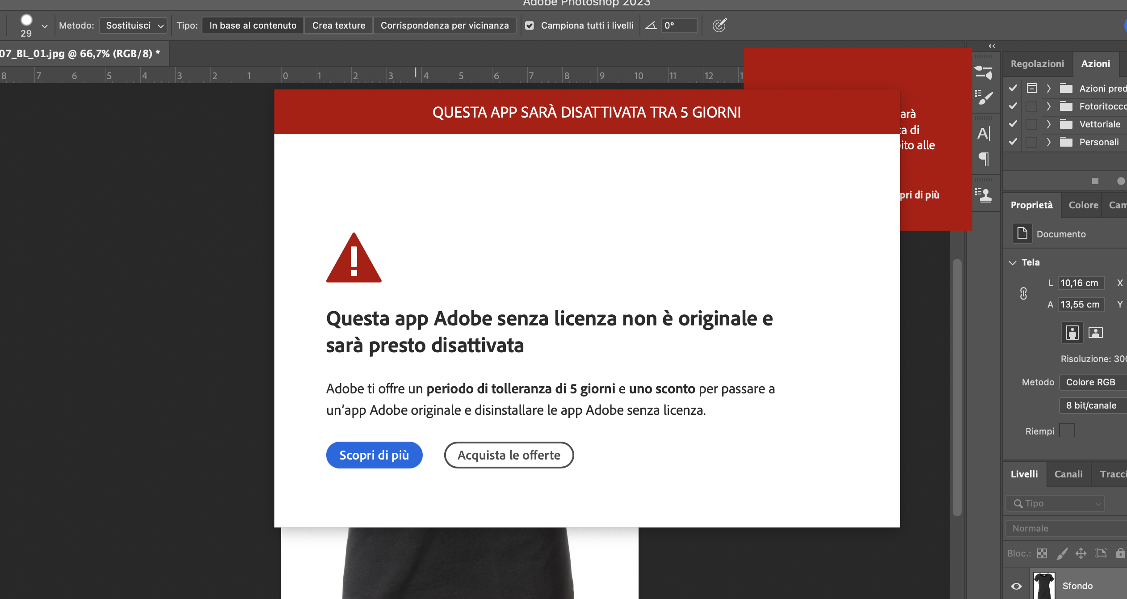
Task: Toggle the link width and height chain icon
Action: (x=1023, y=294)
